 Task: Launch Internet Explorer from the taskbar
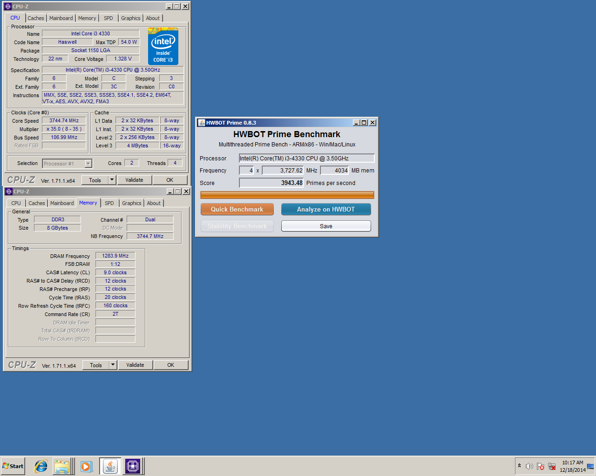pyautogui.click(x=41, y=466)
